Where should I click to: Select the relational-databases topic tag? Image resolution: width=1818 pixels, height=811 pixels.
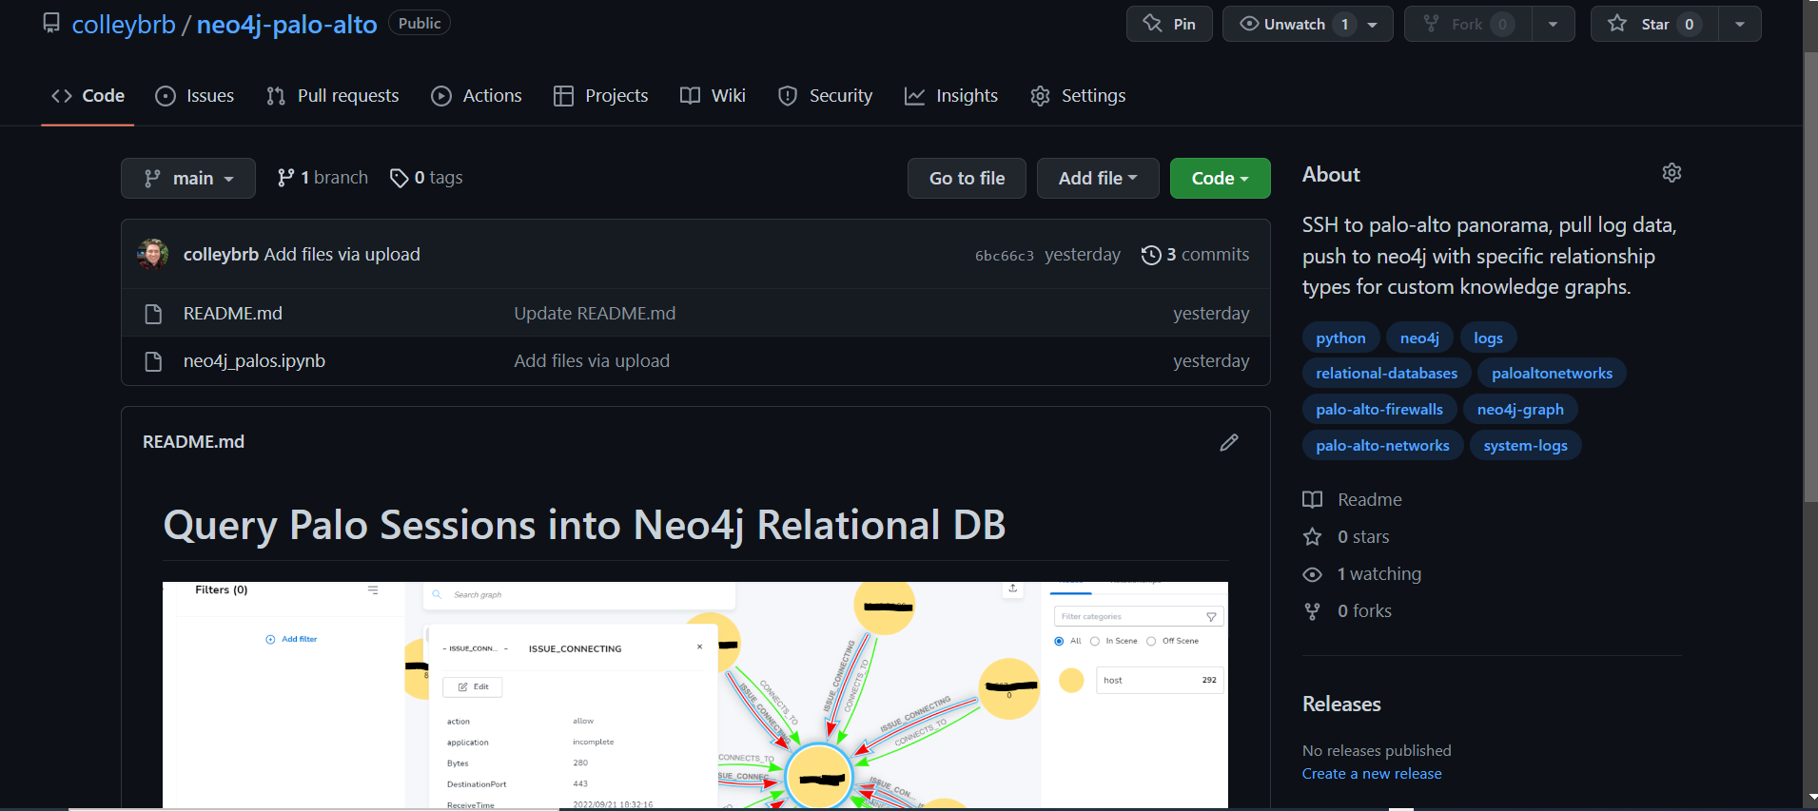(1386, 374)
